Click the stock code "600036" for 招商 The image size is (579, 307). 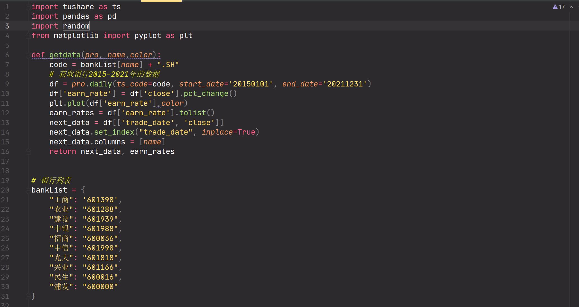pos(100,238)
